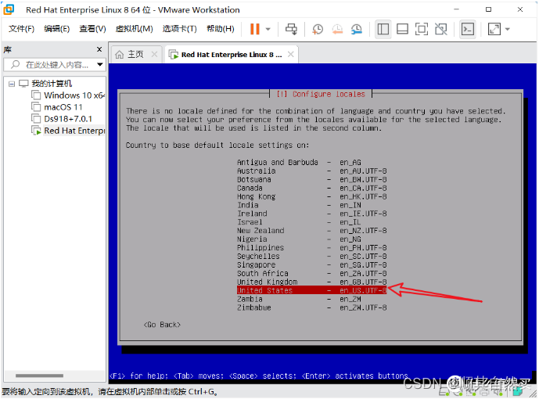Collapse the 我的计算机 tree node
The image size is (539, 399).
pos(12,84)
